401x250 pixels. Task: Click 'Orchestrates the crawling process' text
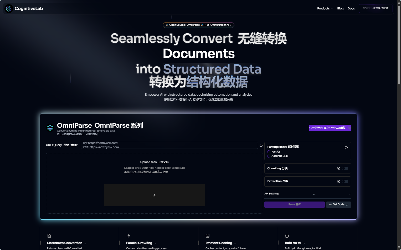click(x=146, y=248)
